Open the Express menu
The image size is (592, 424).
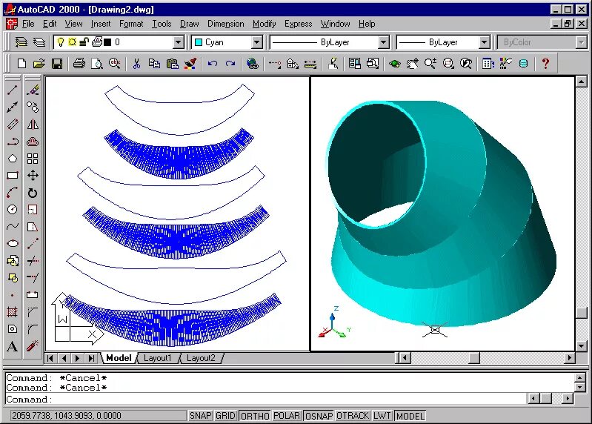(x=299, y=24)
